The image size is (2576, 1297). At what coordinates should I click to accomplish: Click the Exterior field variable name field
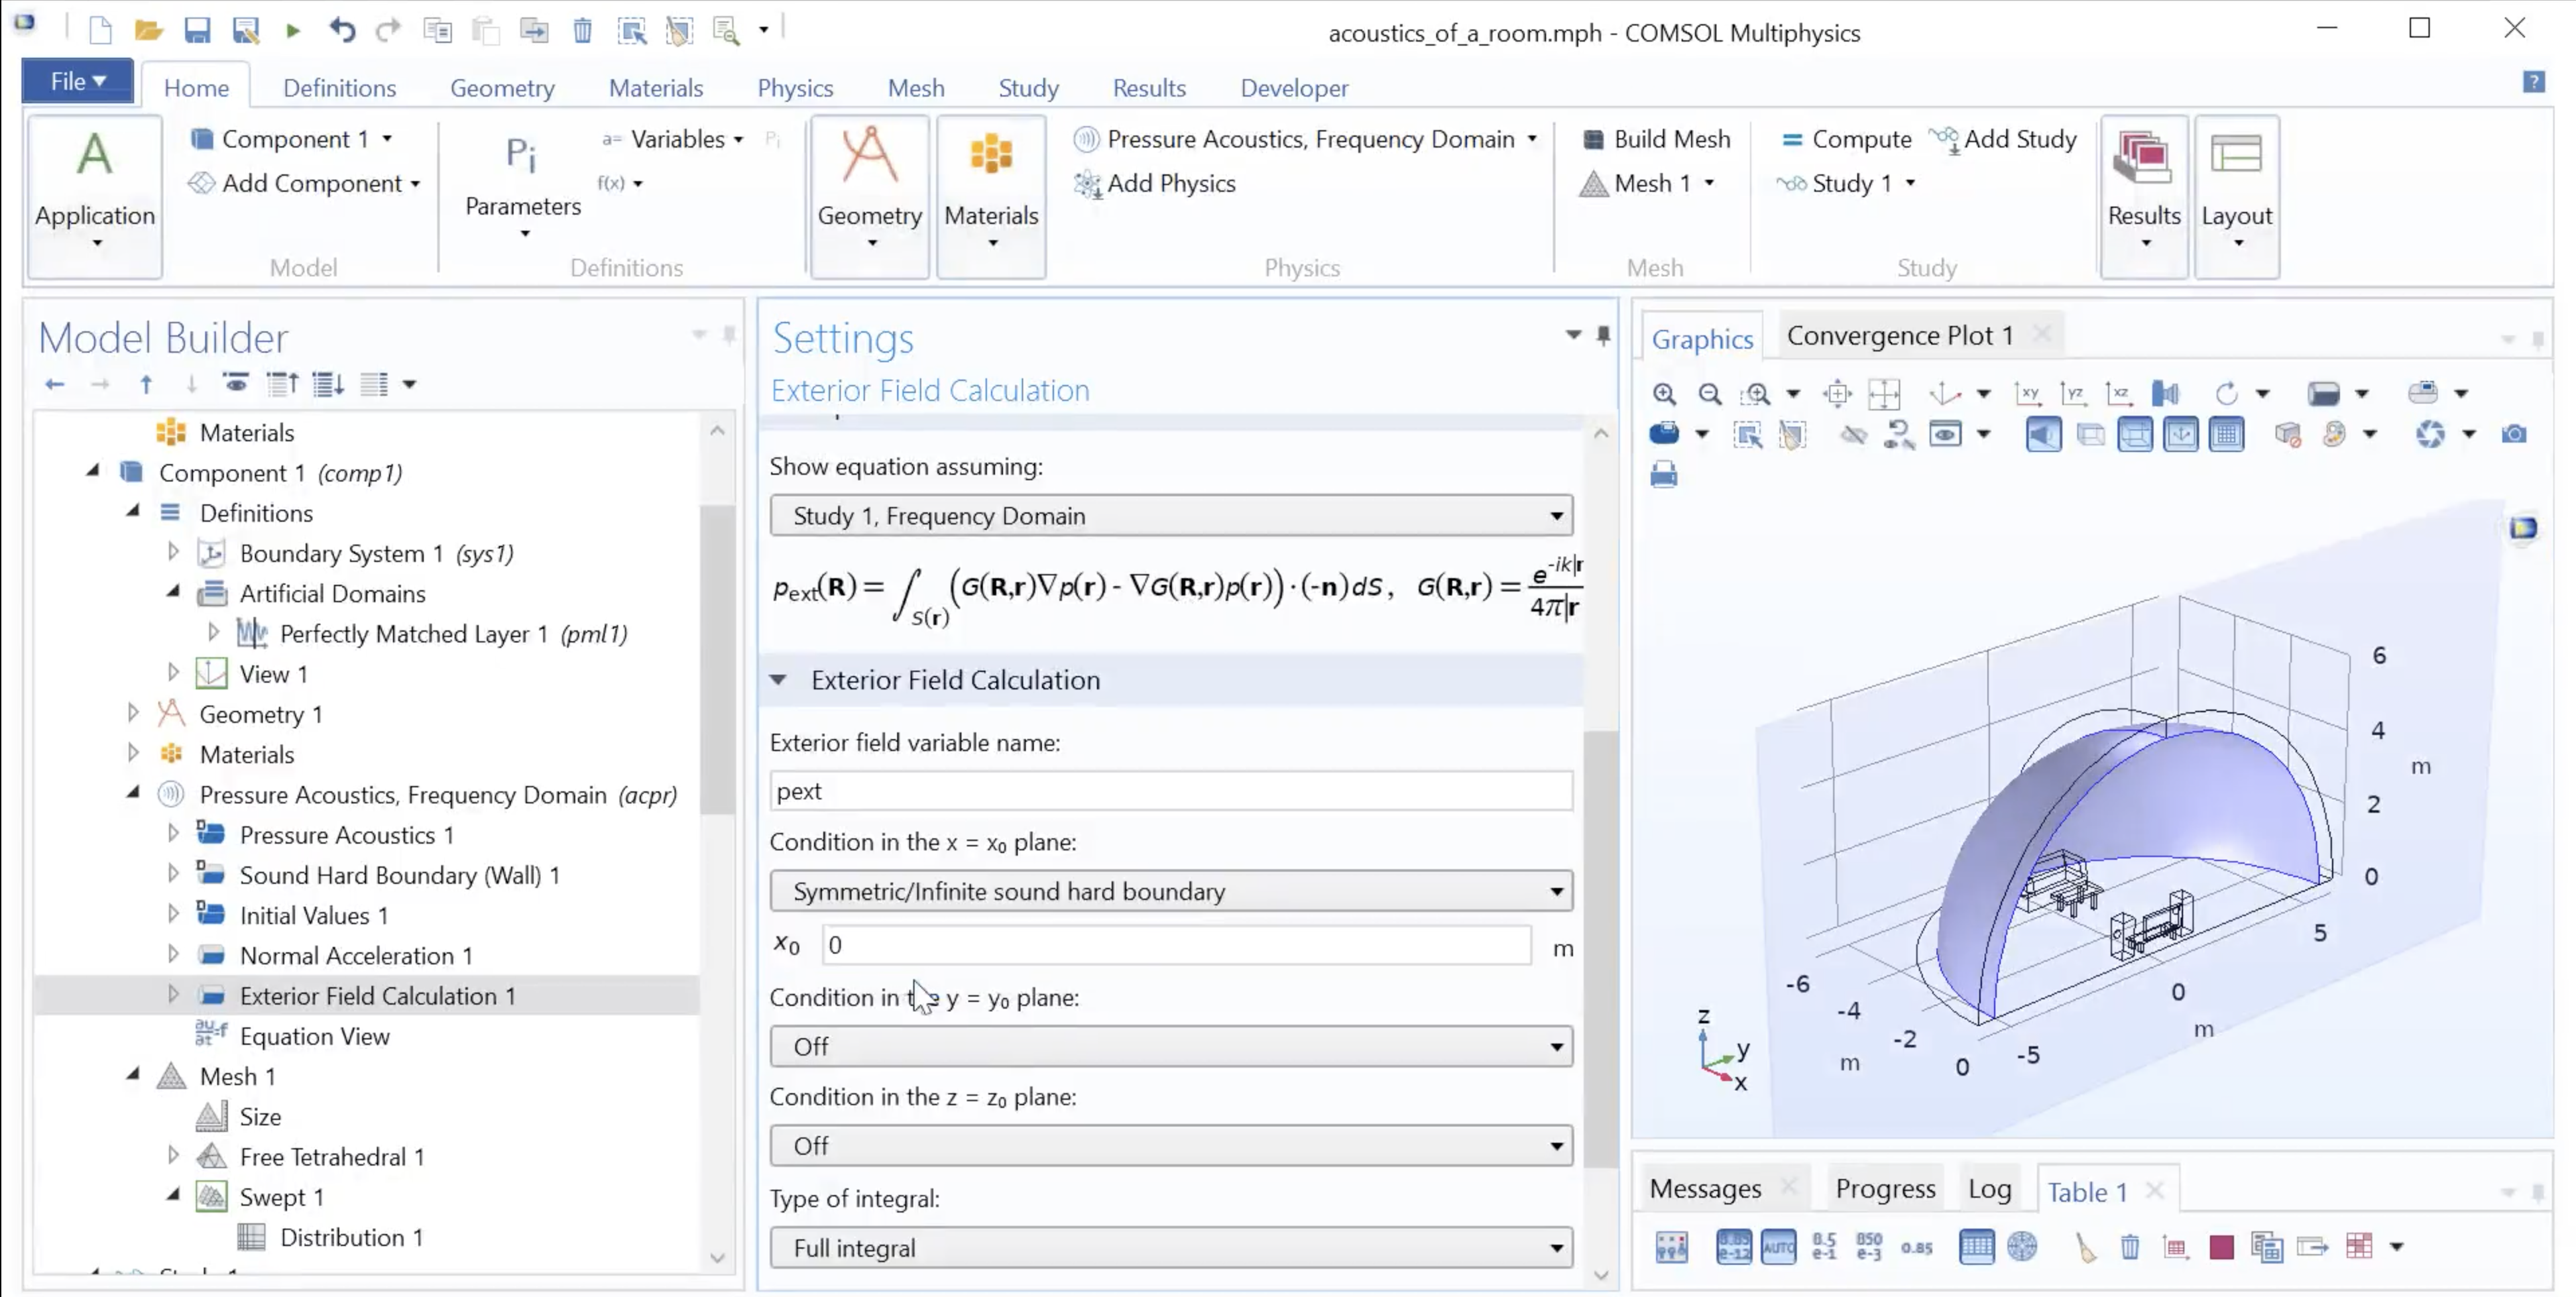click(x=1170, y=791)
